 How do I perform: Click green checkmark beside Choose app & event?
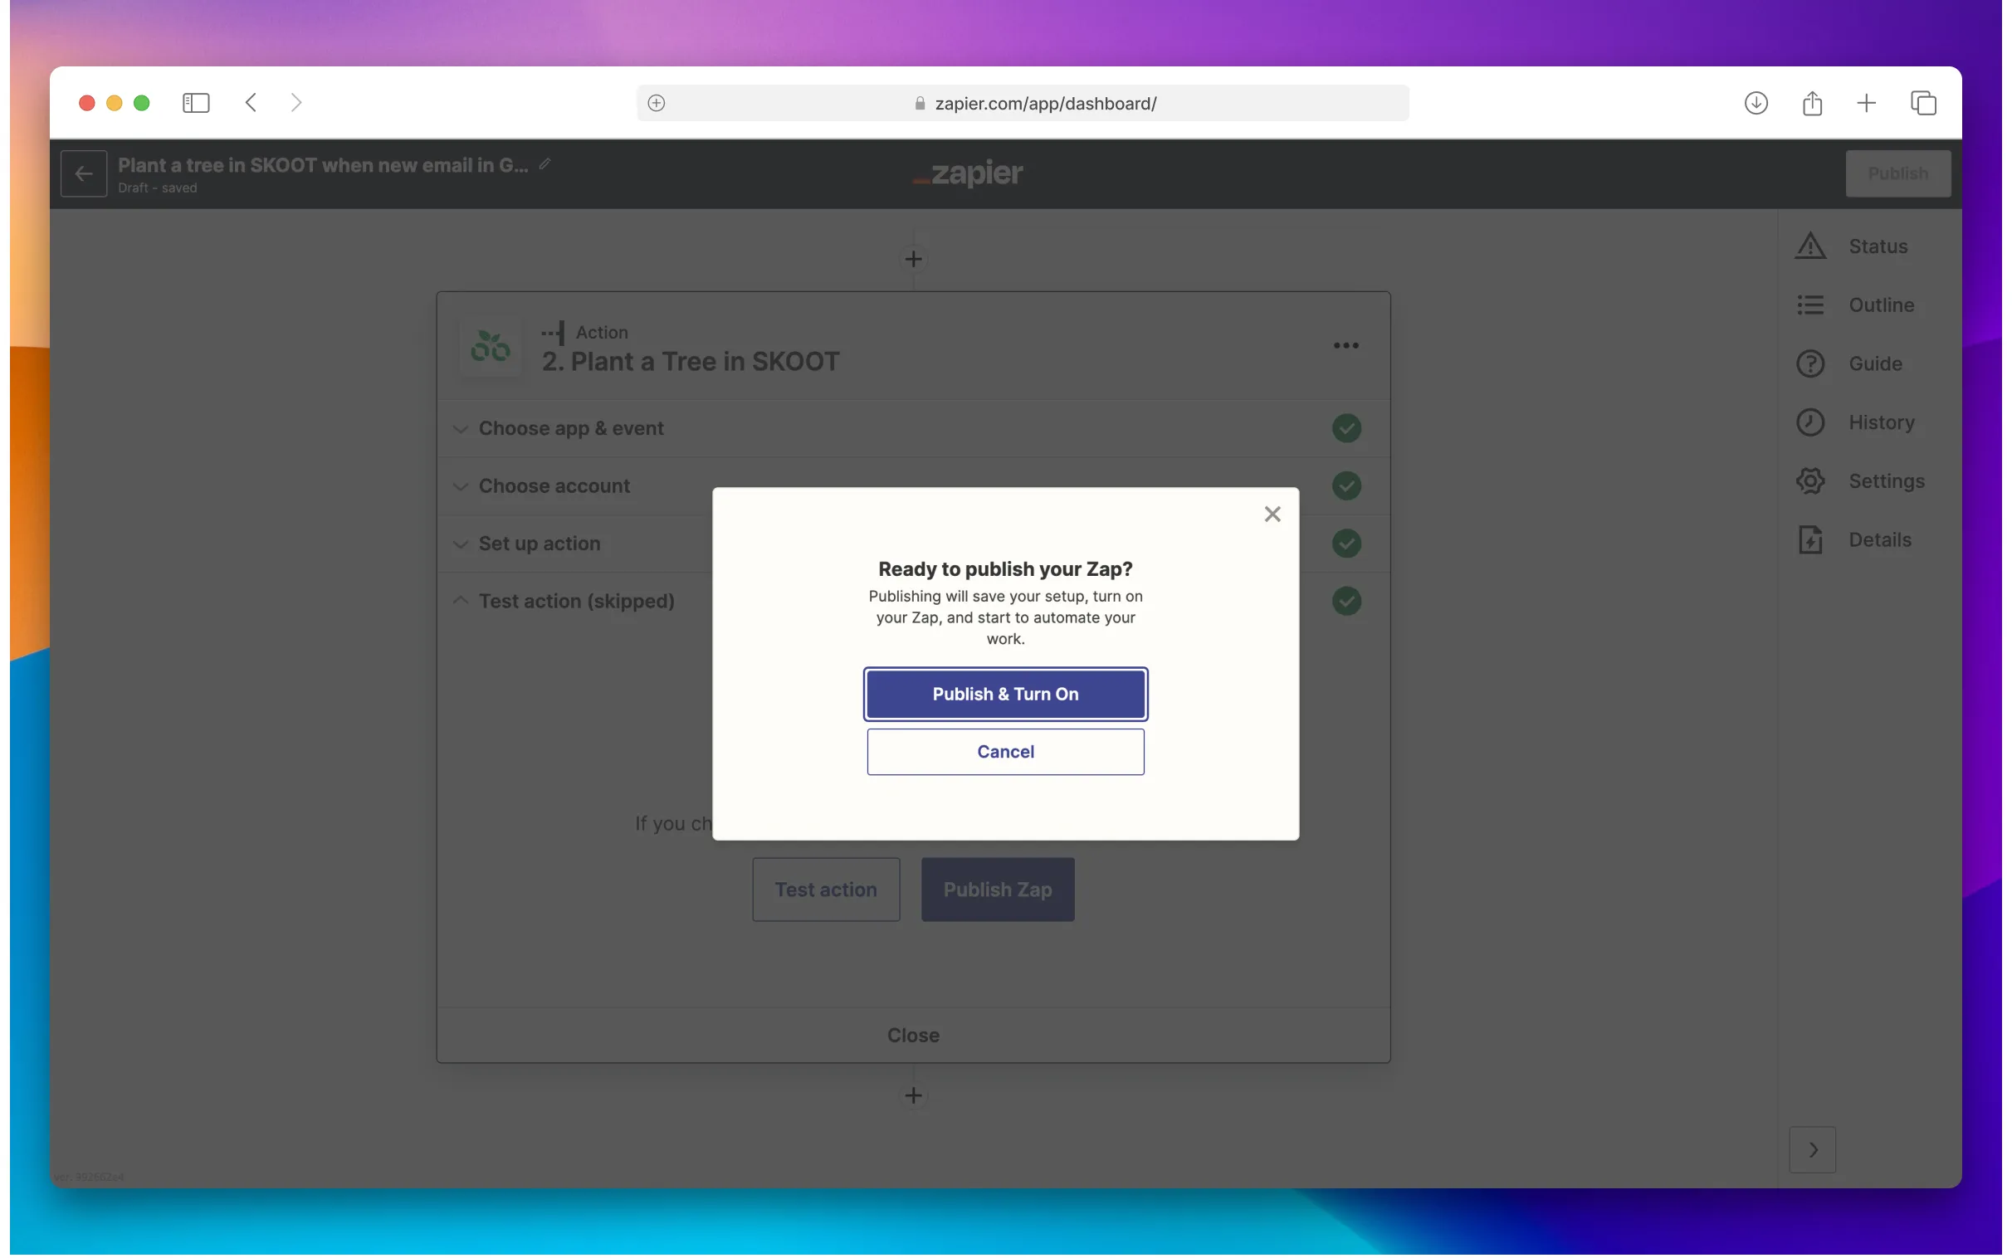coord(1345,427)
